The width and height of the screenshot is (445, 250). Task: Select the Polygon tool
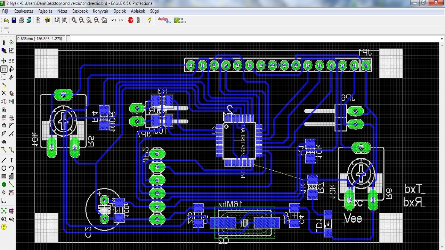[11, 176]
